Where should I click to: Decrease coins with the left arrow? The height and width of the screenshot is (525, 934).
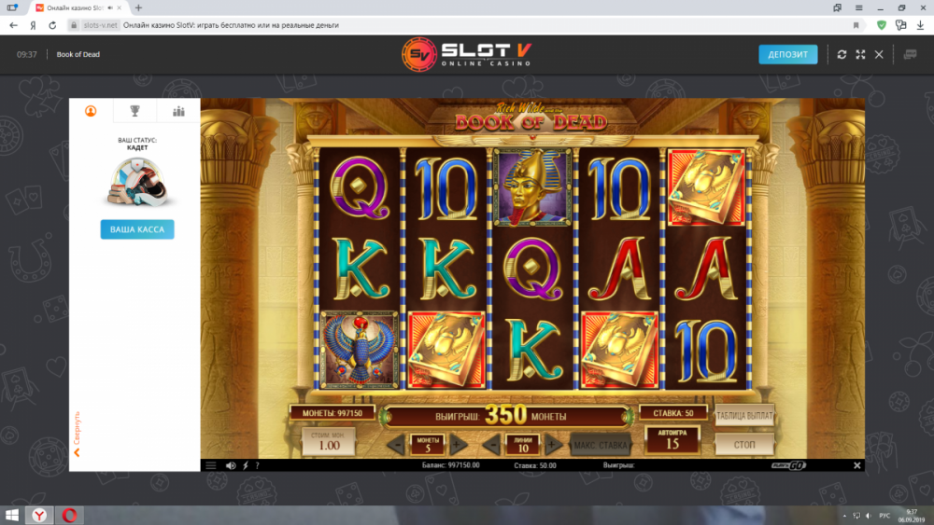[x=395, y=444]
